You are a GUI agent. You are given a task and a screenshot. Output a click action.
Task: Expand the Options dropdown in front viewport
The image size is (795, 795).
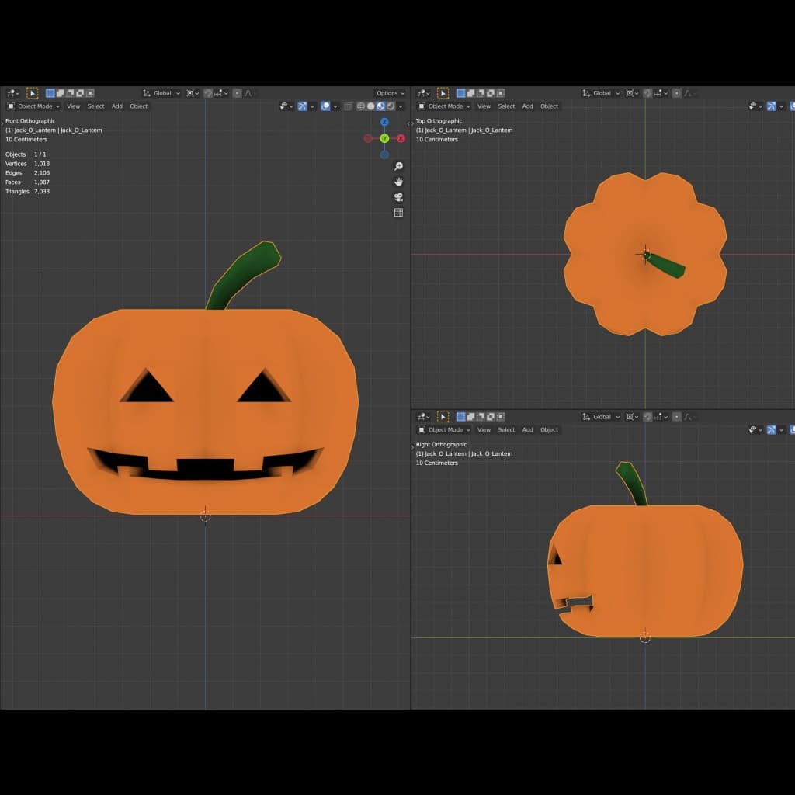pos(389,93)
